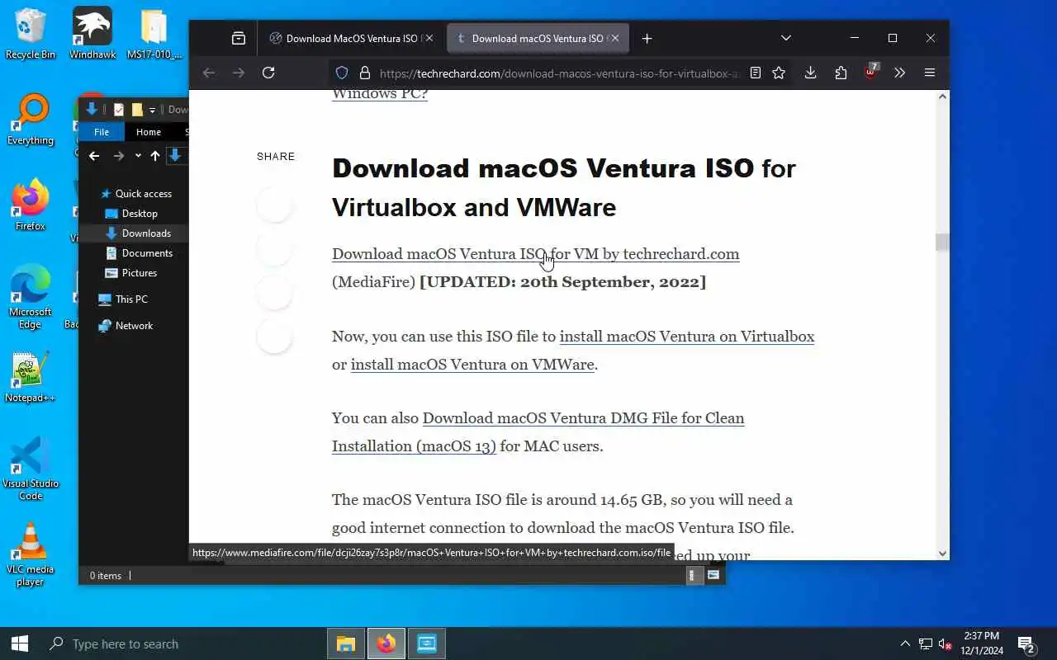The height and width of the screenshot is (660, 1057).
Task: List all tabs dropdown arrow
Action: click(786, 38)
